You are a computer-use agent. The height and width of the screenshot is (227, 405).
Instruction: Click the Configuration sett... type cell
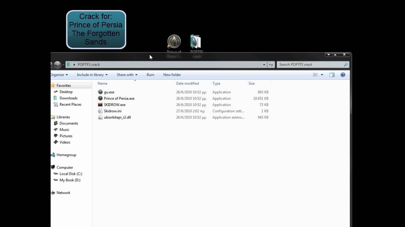click(x=228, y=111)
